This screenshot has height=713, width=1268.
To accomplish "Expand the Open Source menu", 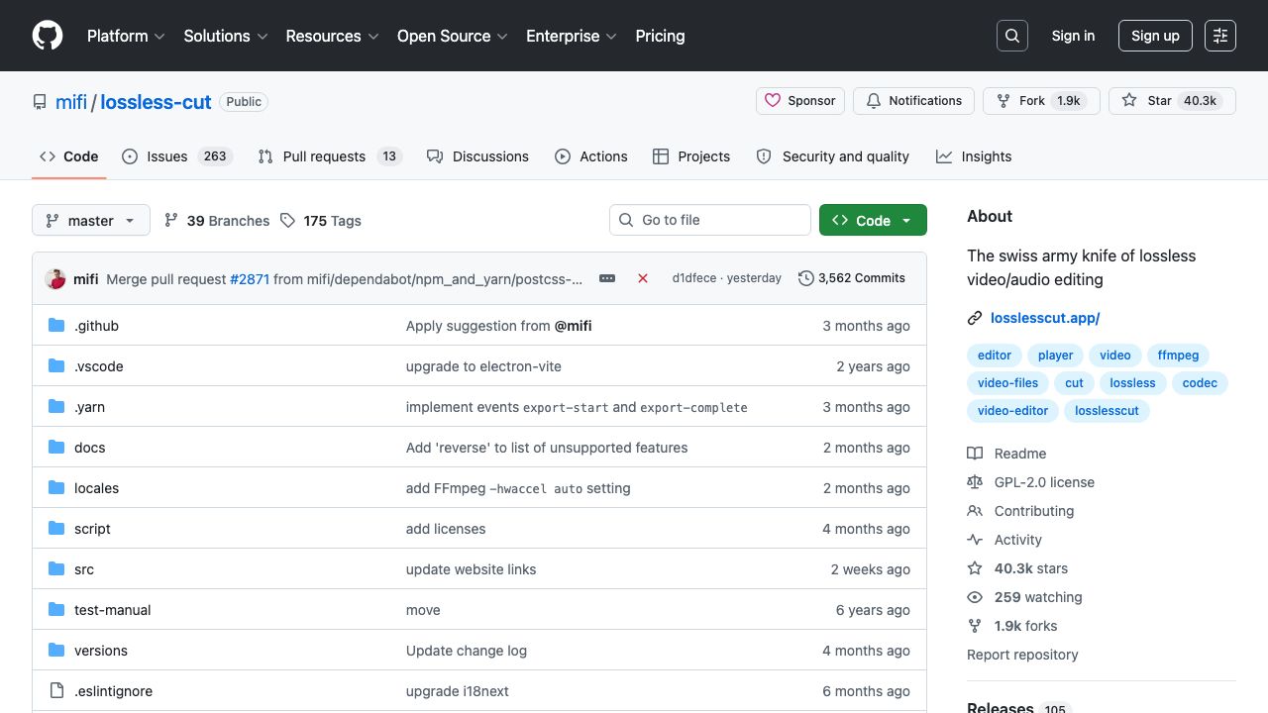I will pyautogui.click(x=453, y=36).
